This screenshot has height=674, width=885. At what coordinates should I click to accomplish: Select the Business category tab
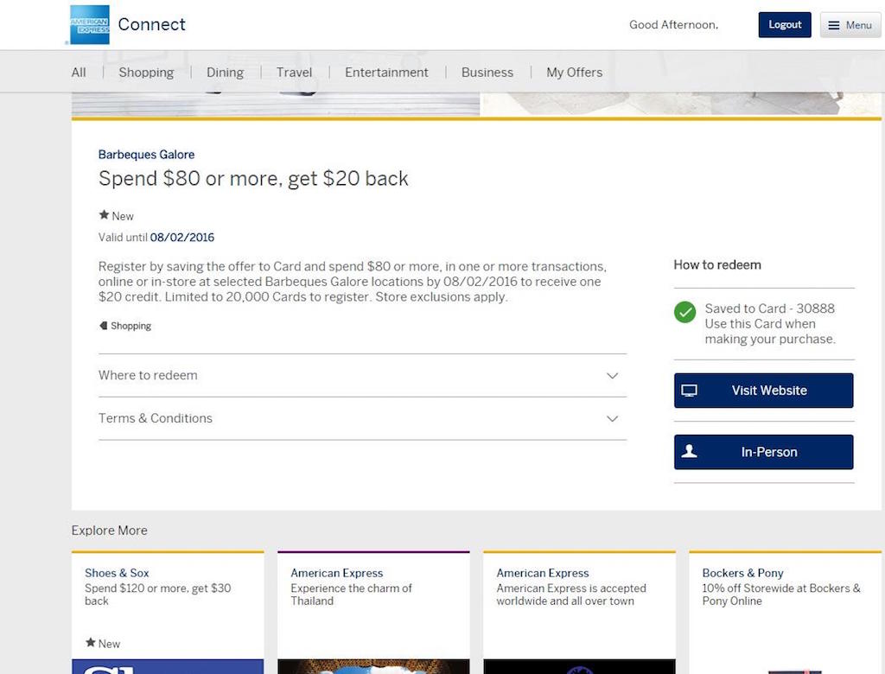(x=487, y=73)
